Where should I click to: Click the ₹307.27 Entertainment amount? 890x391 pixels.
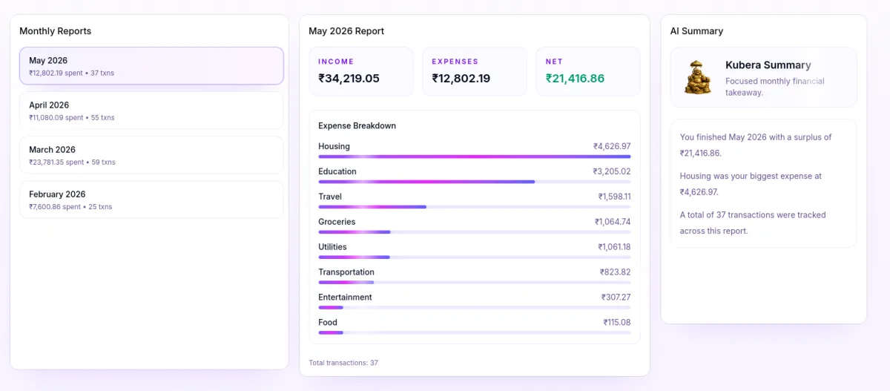point(616,298)
